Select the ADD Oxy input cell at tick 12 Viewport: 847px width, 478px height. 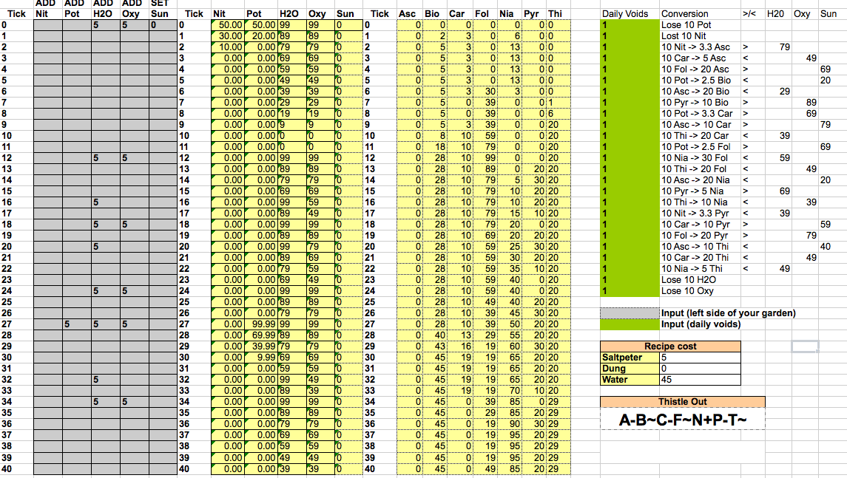(x=135, y=158)
